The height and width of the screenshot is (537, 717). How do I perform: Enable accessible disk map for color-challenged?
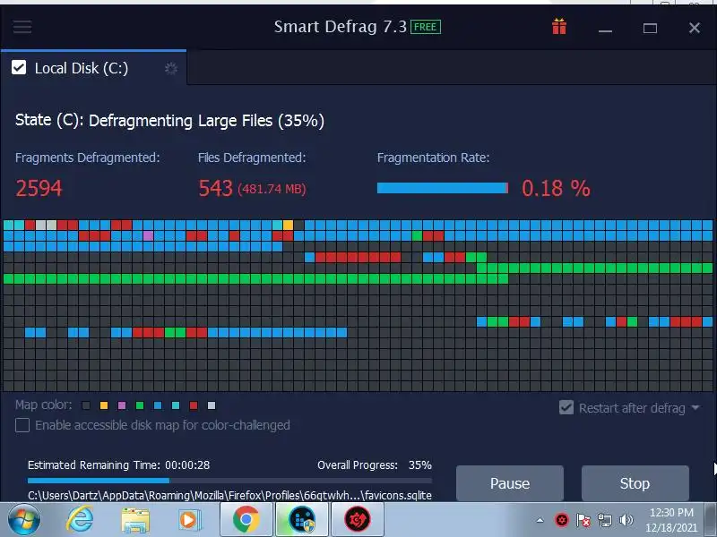22,425
